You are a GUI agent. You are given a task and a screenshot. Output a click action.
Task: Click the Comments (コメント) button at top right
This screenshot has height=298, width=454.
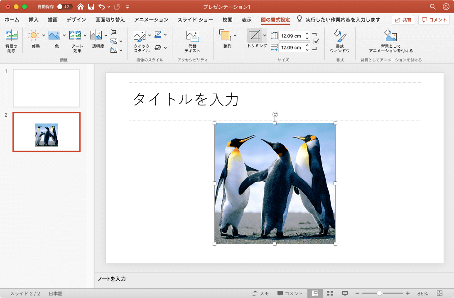click(434, 20)
